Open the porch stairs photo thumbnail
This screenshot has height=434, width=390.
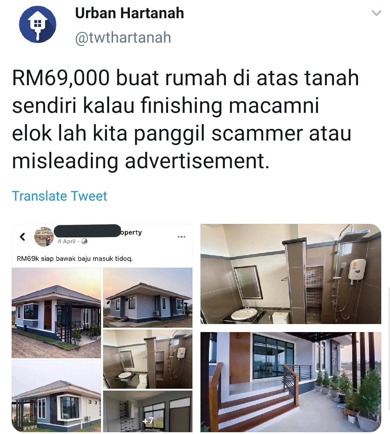[x=291, y=382]
